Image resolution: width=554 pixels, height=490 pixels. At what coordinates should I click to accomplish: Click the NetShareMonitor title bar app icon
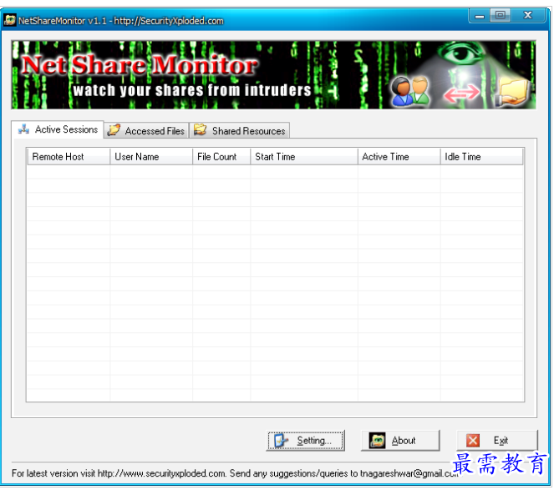pos(10,20)
